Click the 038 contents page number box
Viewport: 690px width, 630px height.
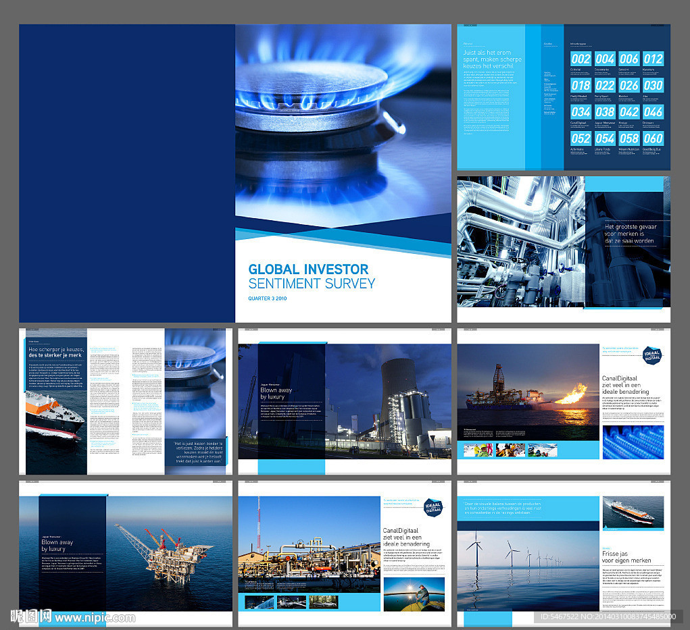[x=605, y=111]
